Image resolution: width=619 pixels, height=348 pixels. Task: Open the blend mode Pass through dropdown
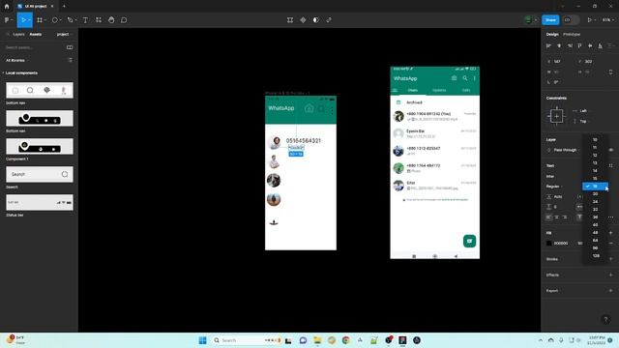click(x=567, y=150)
